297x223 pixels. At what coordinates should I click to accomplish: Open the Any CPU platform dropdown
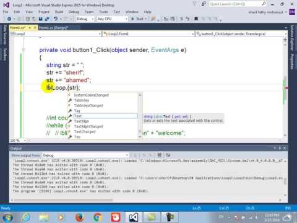(113, 19)
